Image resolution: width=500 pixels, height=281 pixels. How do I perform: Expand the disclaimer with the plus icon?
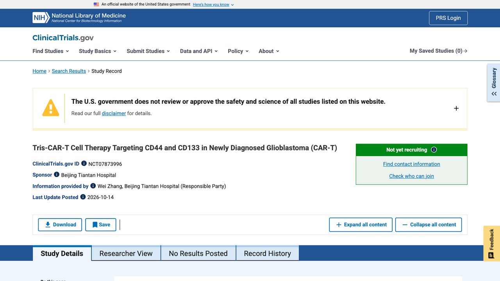[x=456, y=108]
